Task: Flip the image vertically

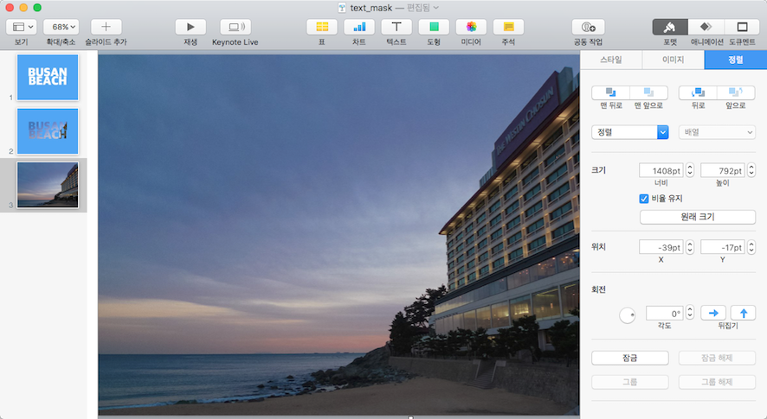Action: tap(743, 313)
